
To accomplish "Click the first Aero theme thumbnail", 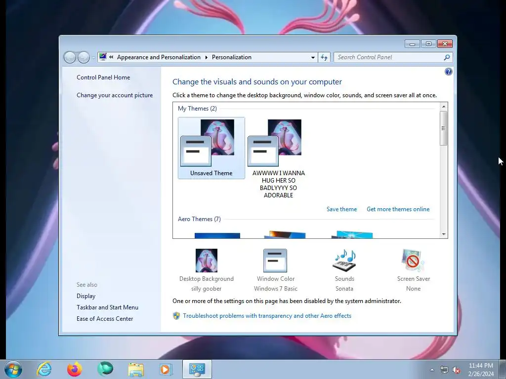I will pyautogui.click(x=217, y=235).
